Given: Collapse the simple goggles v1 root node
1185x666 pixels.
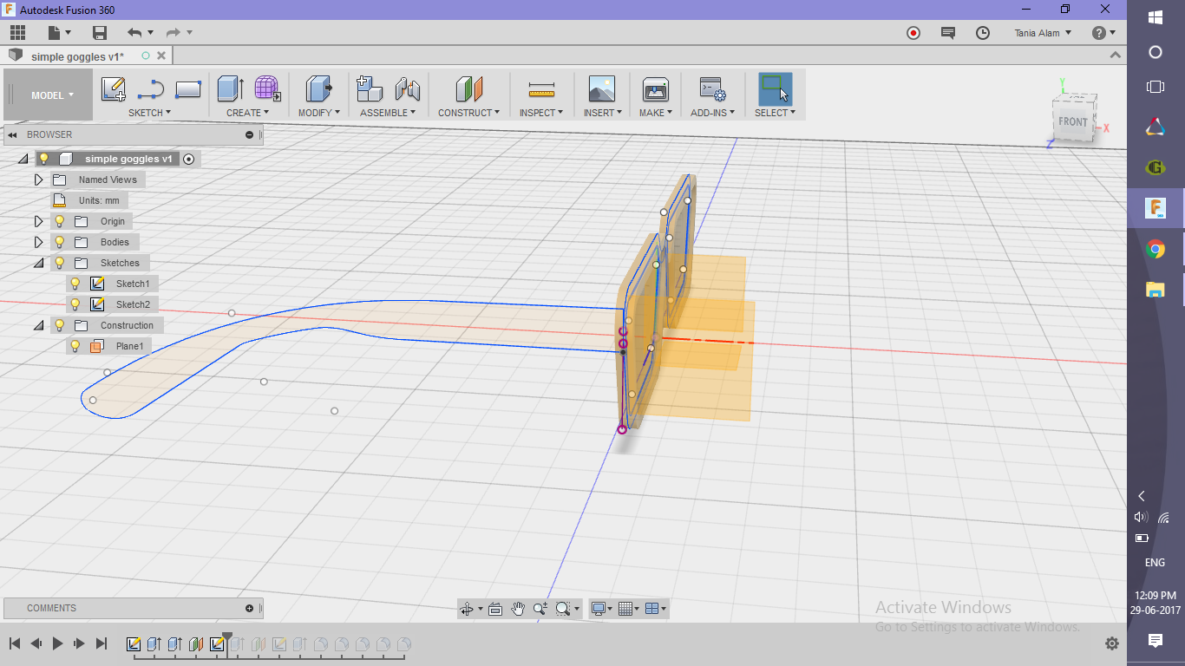Looking at the screenshot, I should [23, 159].
